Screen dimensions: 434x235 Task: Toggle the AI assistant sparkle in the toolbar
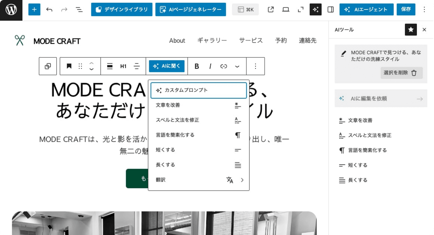point(315,9)
